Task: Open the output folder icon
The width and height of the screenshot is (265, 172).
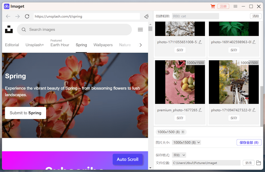Action: pyautogui.click(x=259, y=163)
